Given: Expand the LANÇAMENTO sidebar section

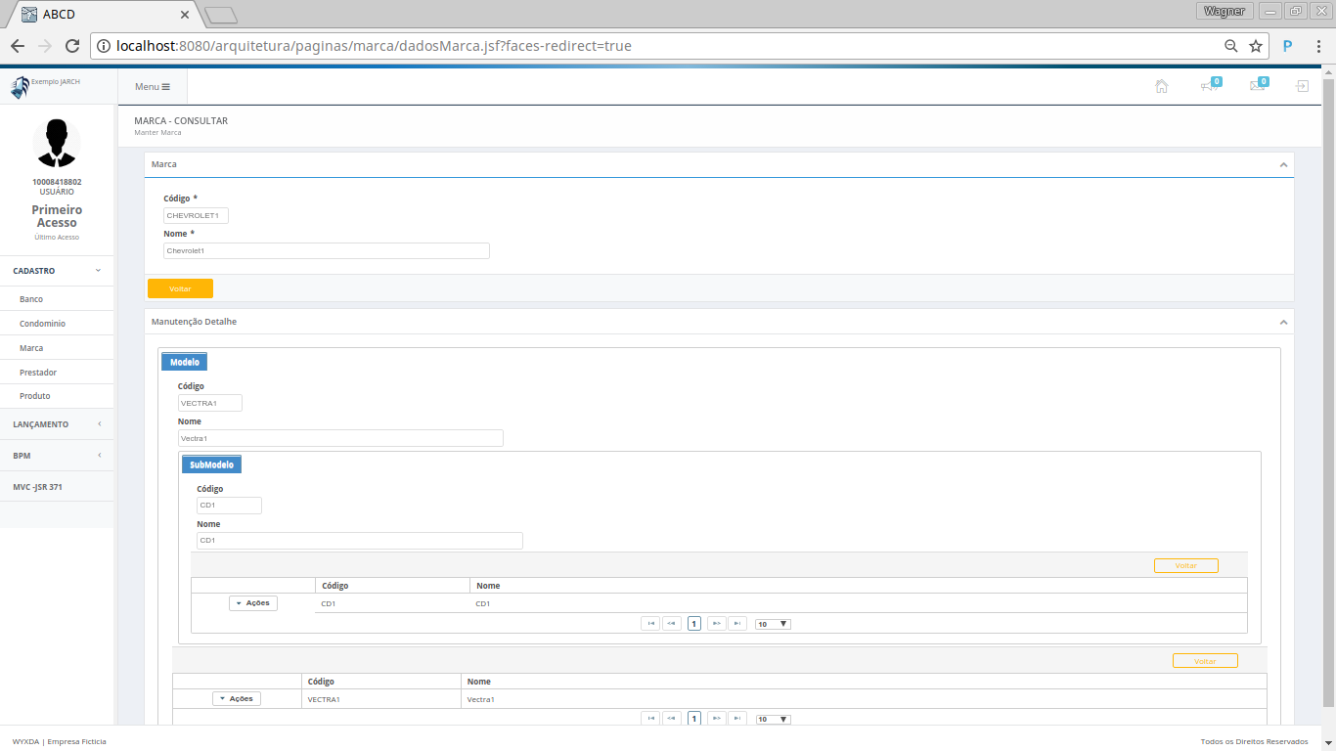Looking at the screenshot, I should click(x=57, y=424).
